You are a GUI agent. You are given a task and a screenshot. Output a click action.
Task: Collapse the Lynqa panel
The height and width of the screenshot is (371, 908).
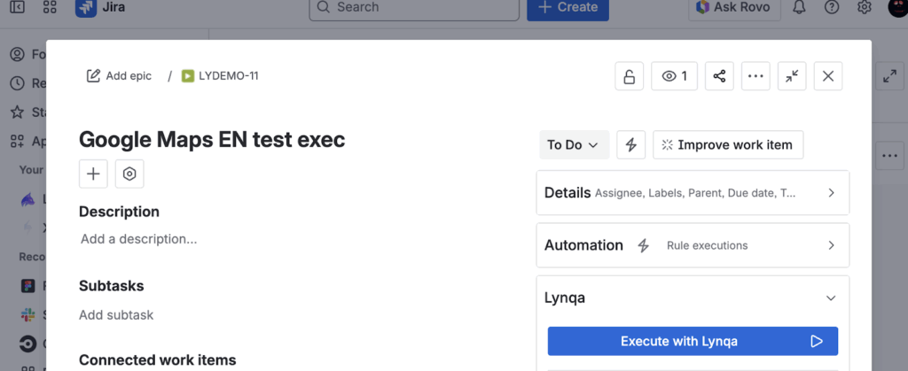pyautogui.click(x=831, y=298)
